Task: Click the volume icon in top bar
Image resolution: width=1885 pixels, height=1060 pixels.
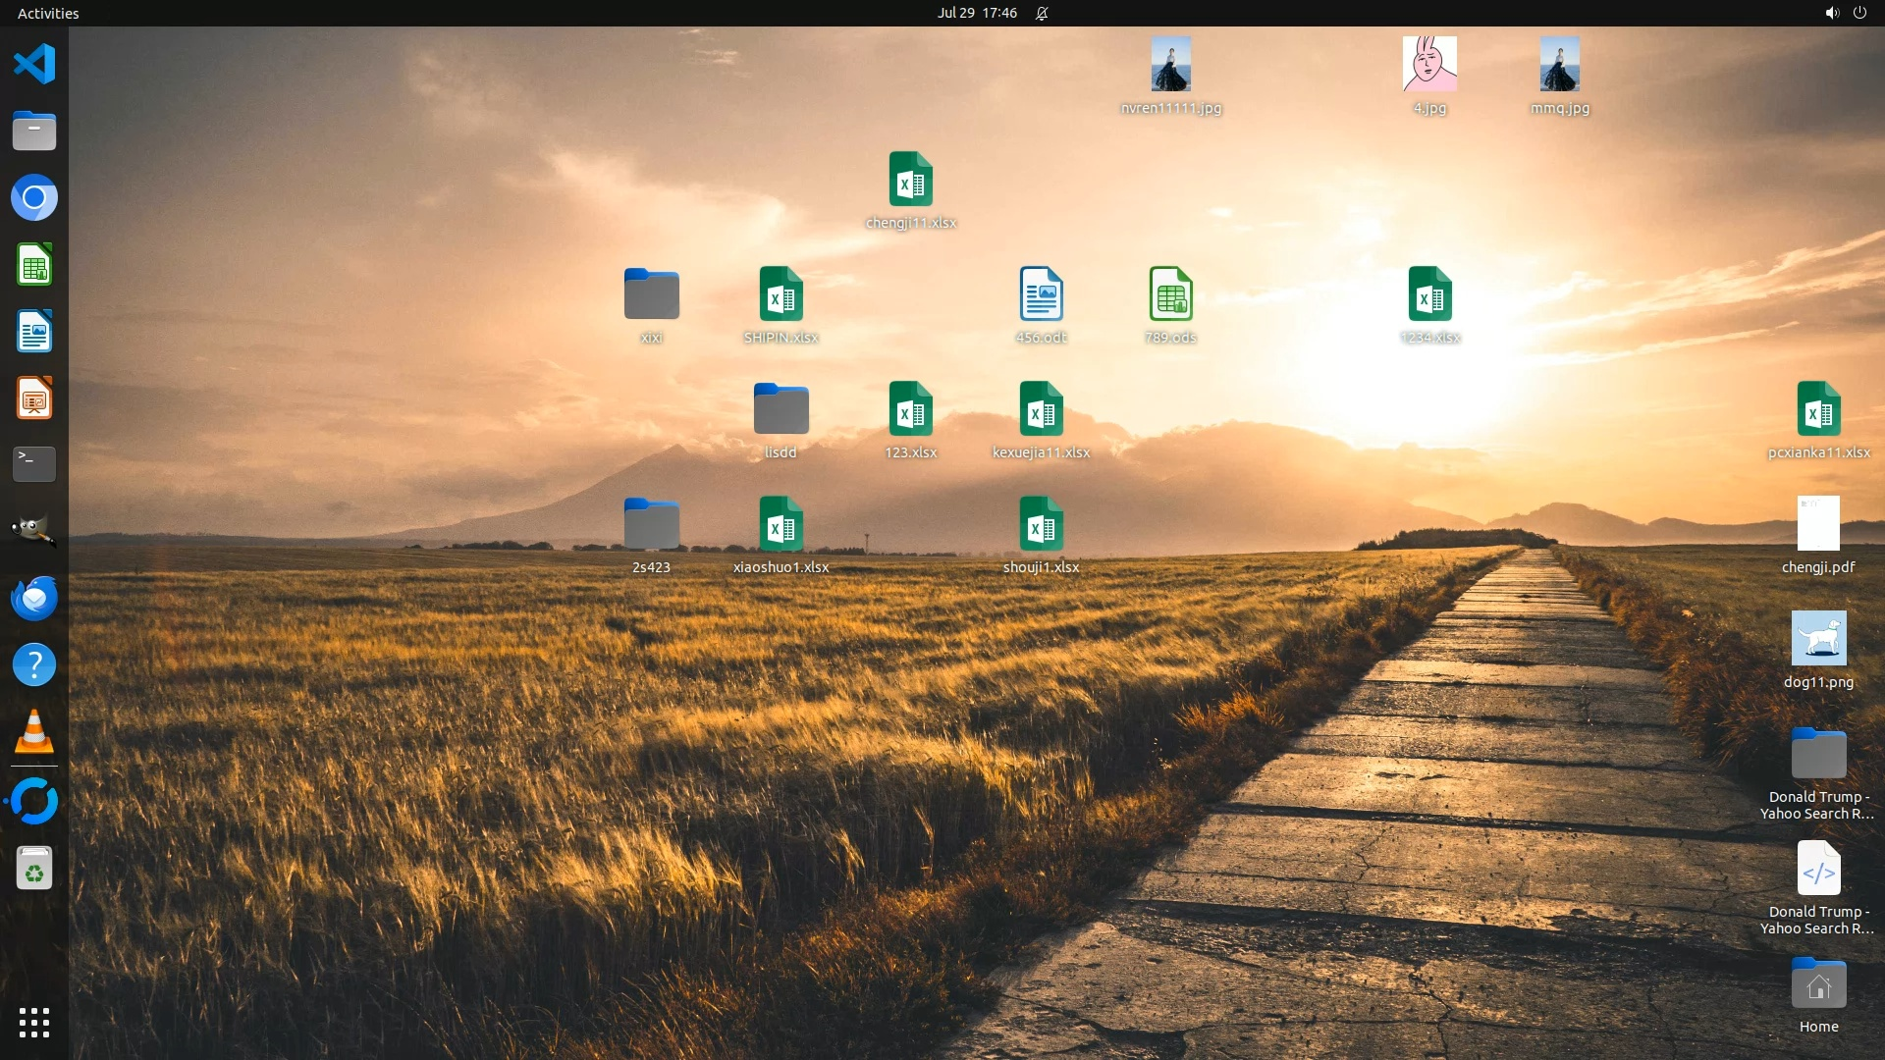Action: [1831, 13]
